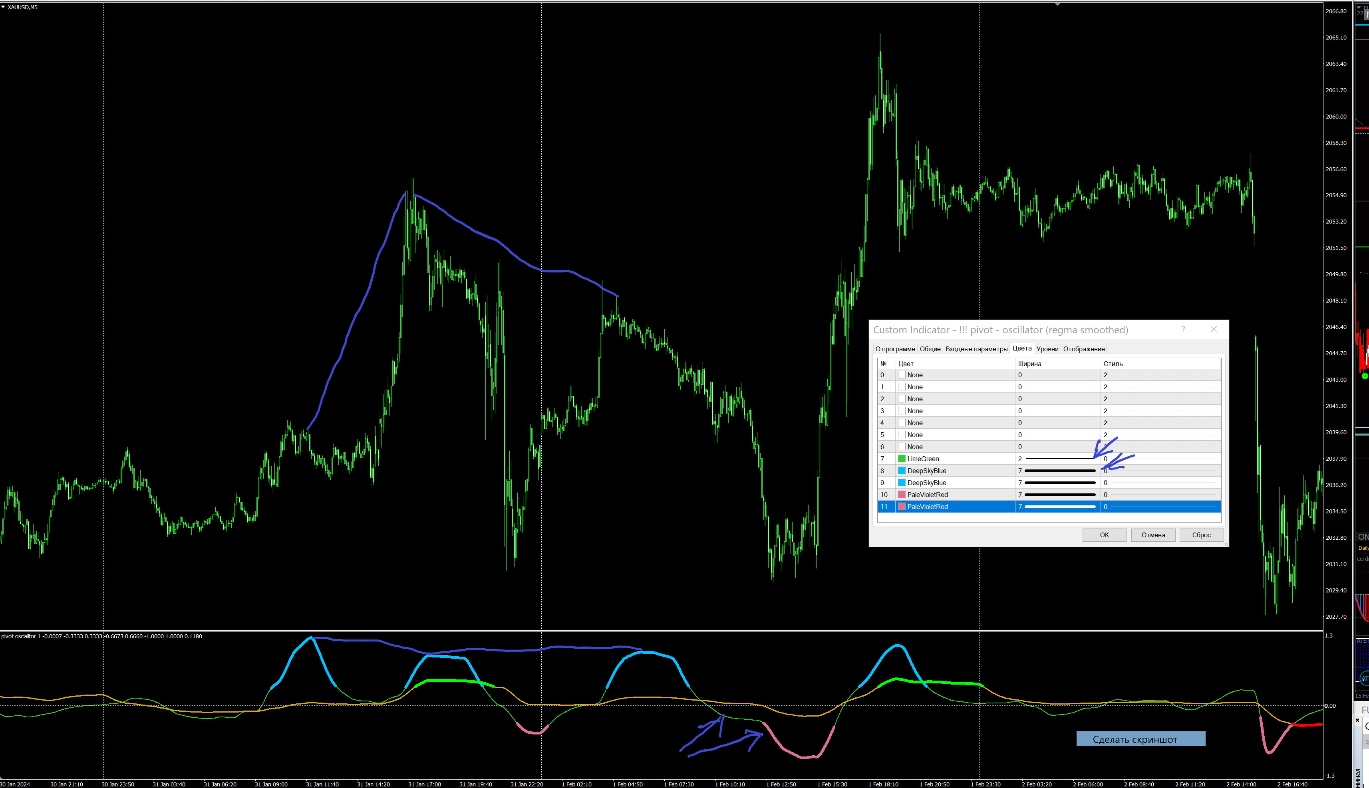Open the width dropdown for row 9
Viewport: 1369px width, 788px height.
1058,483
